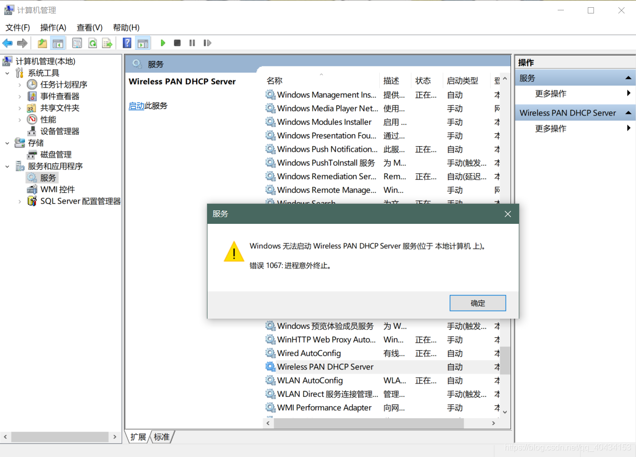Screen dimensions: 636x457
Task: Sort services by the 名称 column header
Action: point(321,81)
